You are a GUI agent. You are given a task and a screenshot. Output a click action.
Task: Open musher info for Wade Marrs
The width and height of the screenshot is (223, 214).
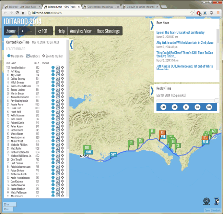pyautogui.click(x=53, y=134)
